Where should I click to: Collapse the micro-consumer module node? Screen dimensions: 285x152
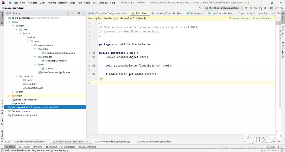[x=6, y=18]
